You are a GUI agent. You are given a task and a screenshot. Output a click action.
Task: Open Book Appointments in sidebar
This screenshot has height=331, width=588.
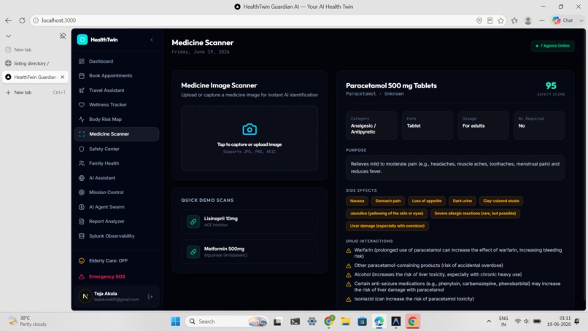117,76
